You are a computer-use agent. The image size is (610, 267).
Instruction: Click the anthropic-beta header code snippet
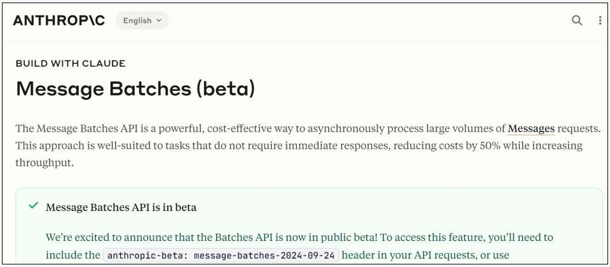point(222,256)
